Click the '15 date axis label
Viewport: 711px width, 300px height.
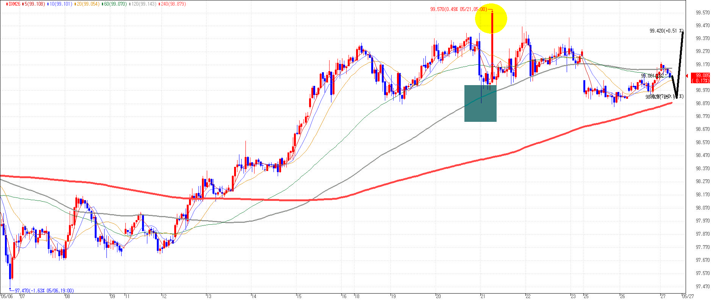pos(298,296)
